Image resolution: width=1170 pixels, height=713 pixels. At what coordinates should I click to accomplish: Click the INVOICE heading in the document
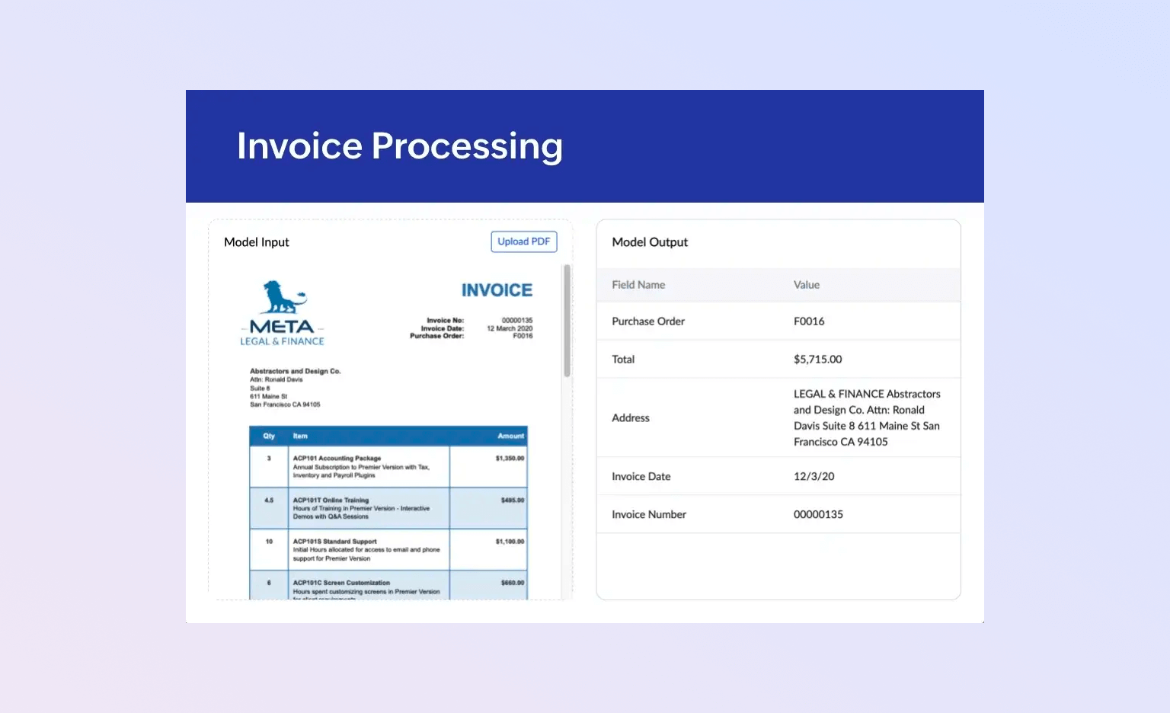click(x=497, y=290)
